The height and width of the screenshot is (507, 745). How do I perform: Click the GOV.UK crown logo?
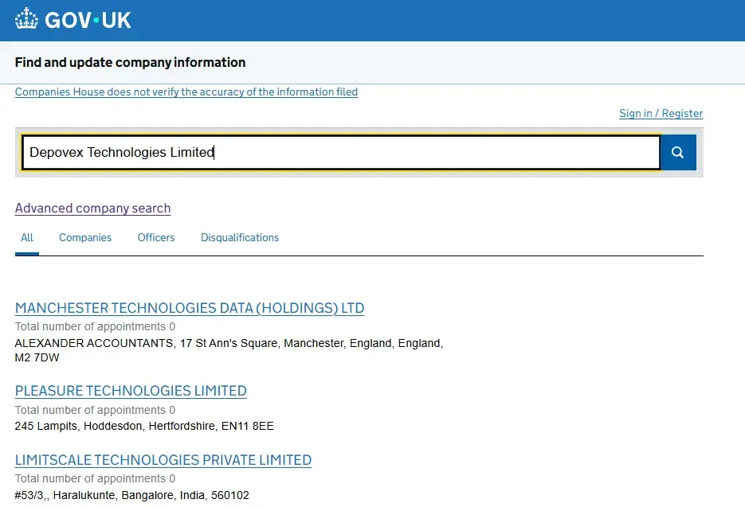[x=26, y=19]
